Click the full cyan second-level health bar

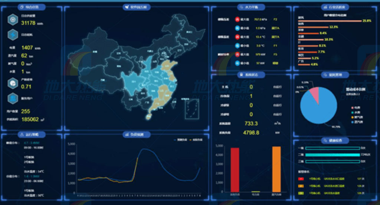coord(331,154)
